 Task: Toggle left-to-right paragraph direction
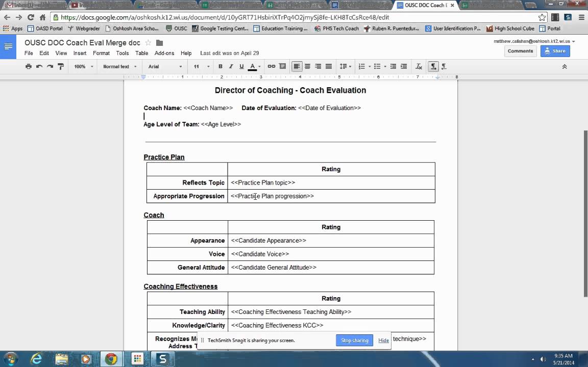(x=433, y=66)
